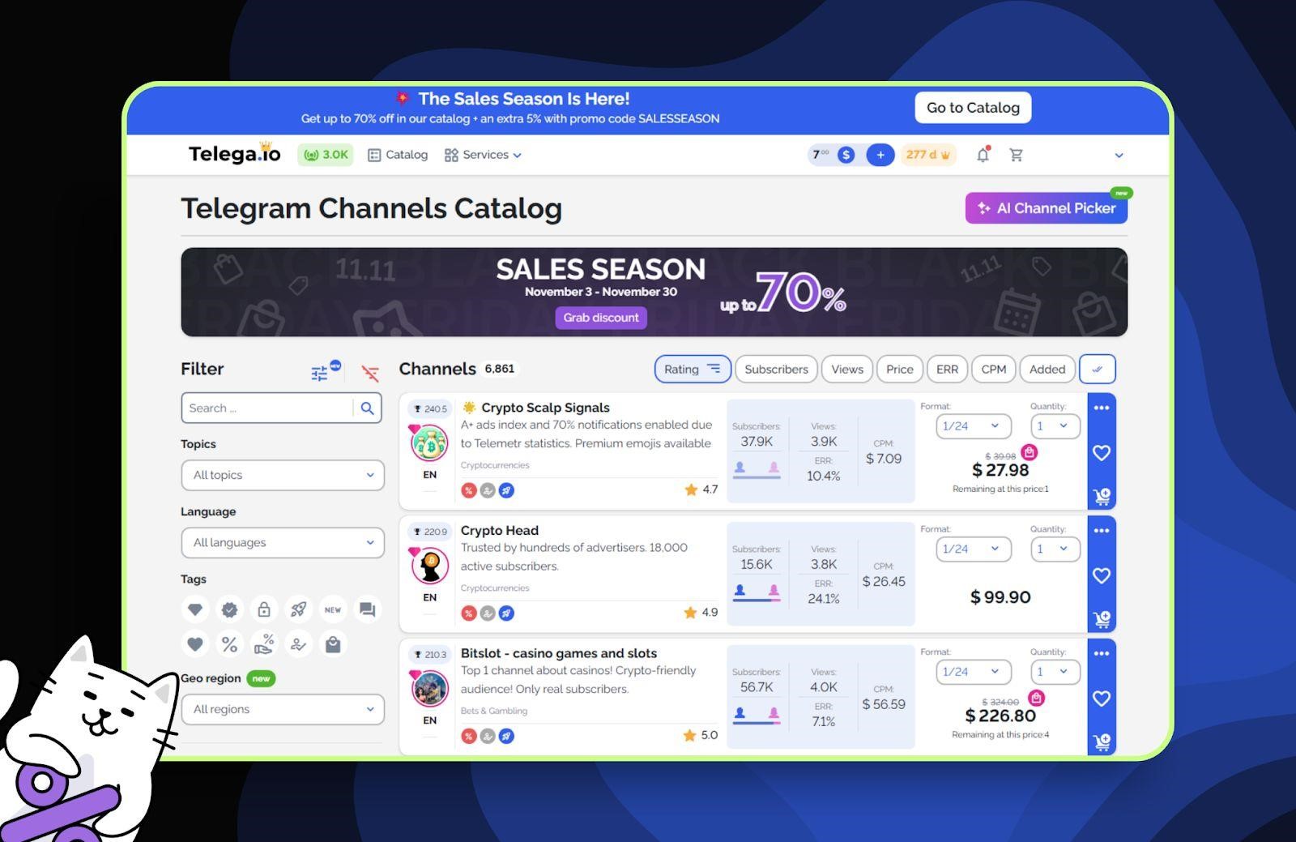Click the green 3.0K badge
Image resolution: width=1296 pixels, height=842 pixels.
[326, 155]
